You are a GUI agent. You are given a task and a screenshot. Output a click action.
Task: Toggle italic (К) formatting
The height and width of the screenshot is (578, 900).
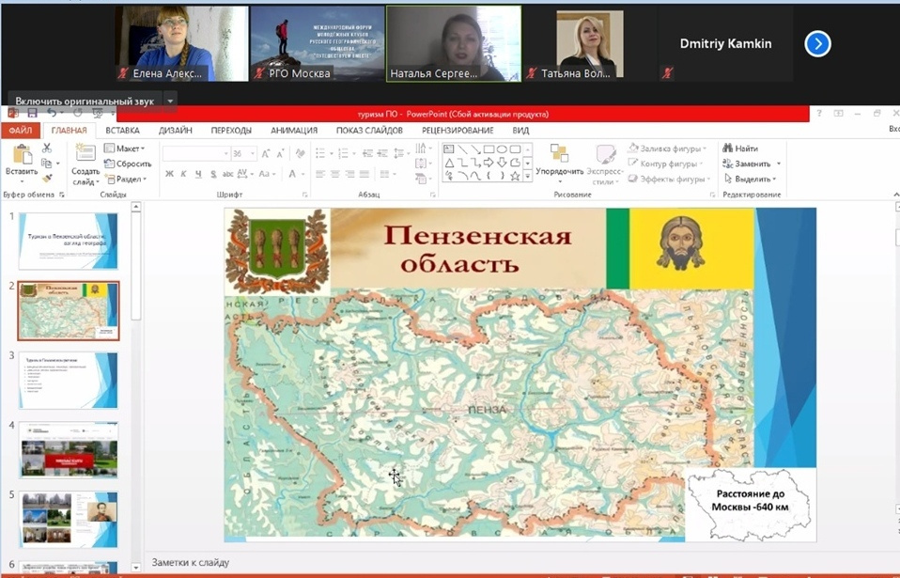tap(183, 174)
